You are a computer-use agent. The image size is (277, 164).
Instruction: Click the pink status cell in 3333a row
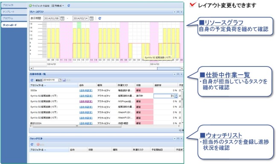[144, 90]
